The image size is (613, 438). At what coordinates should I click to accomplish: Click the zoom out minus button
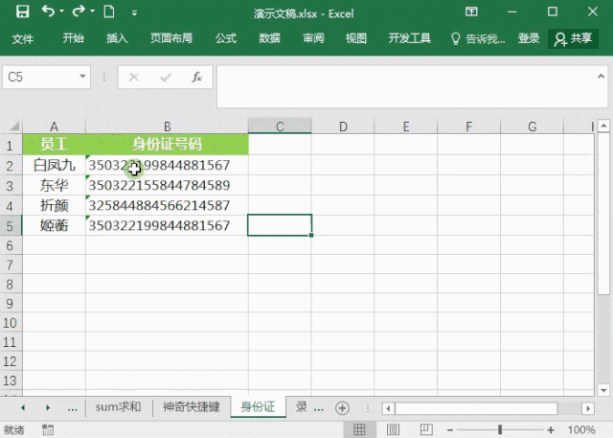[450, 429]
